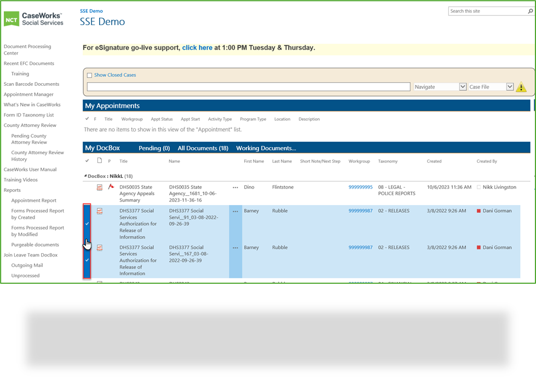Viewport: 536px width, 380px height.
Task: Open Reports in sidebar
Action: (x=12, y=190)
